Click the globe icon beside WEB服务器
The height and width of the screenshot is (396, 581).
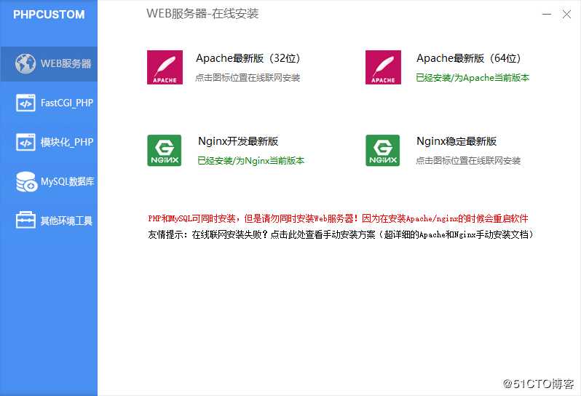click(x=25, y=64)
